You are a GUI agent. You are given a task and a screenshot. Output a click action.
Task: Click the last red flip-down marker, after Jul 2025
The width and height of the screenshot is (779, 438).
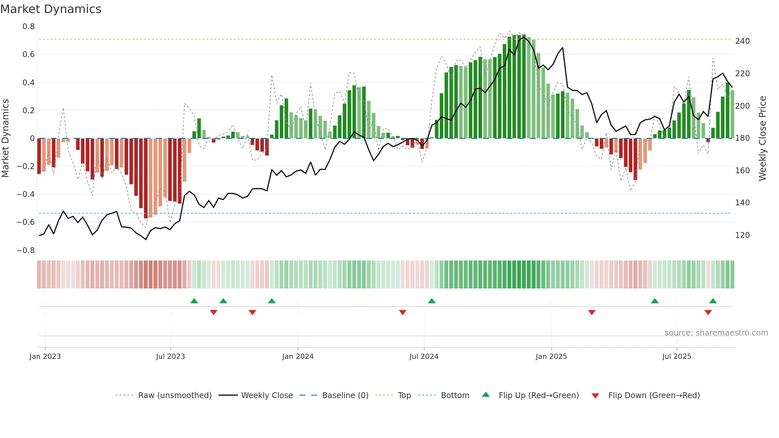[x=708, y=312]
